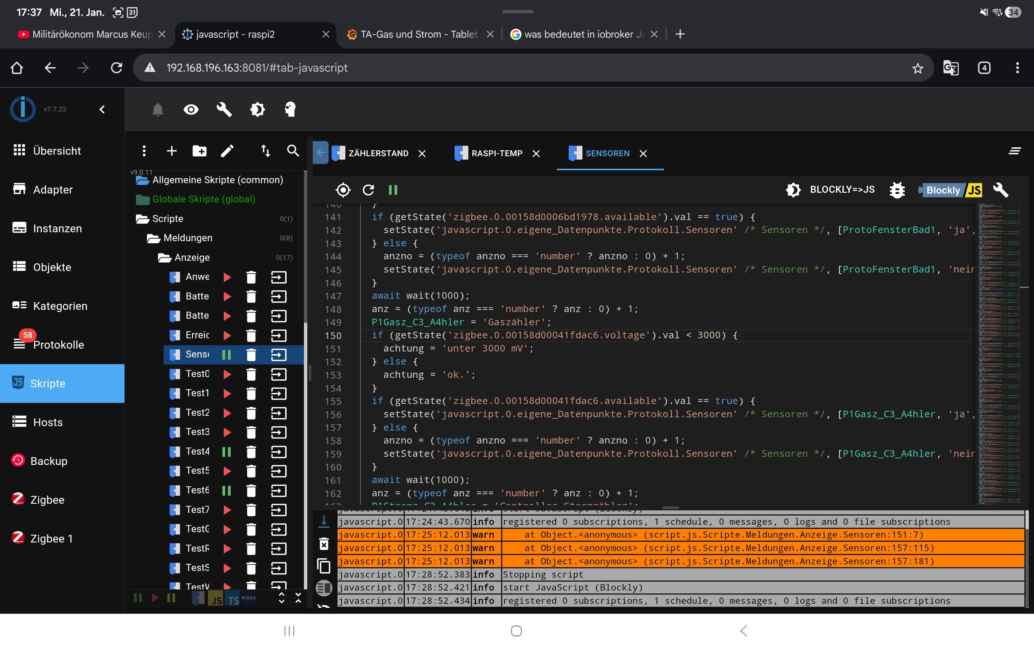Start the Test2 script with play button

tap(227, 413)
